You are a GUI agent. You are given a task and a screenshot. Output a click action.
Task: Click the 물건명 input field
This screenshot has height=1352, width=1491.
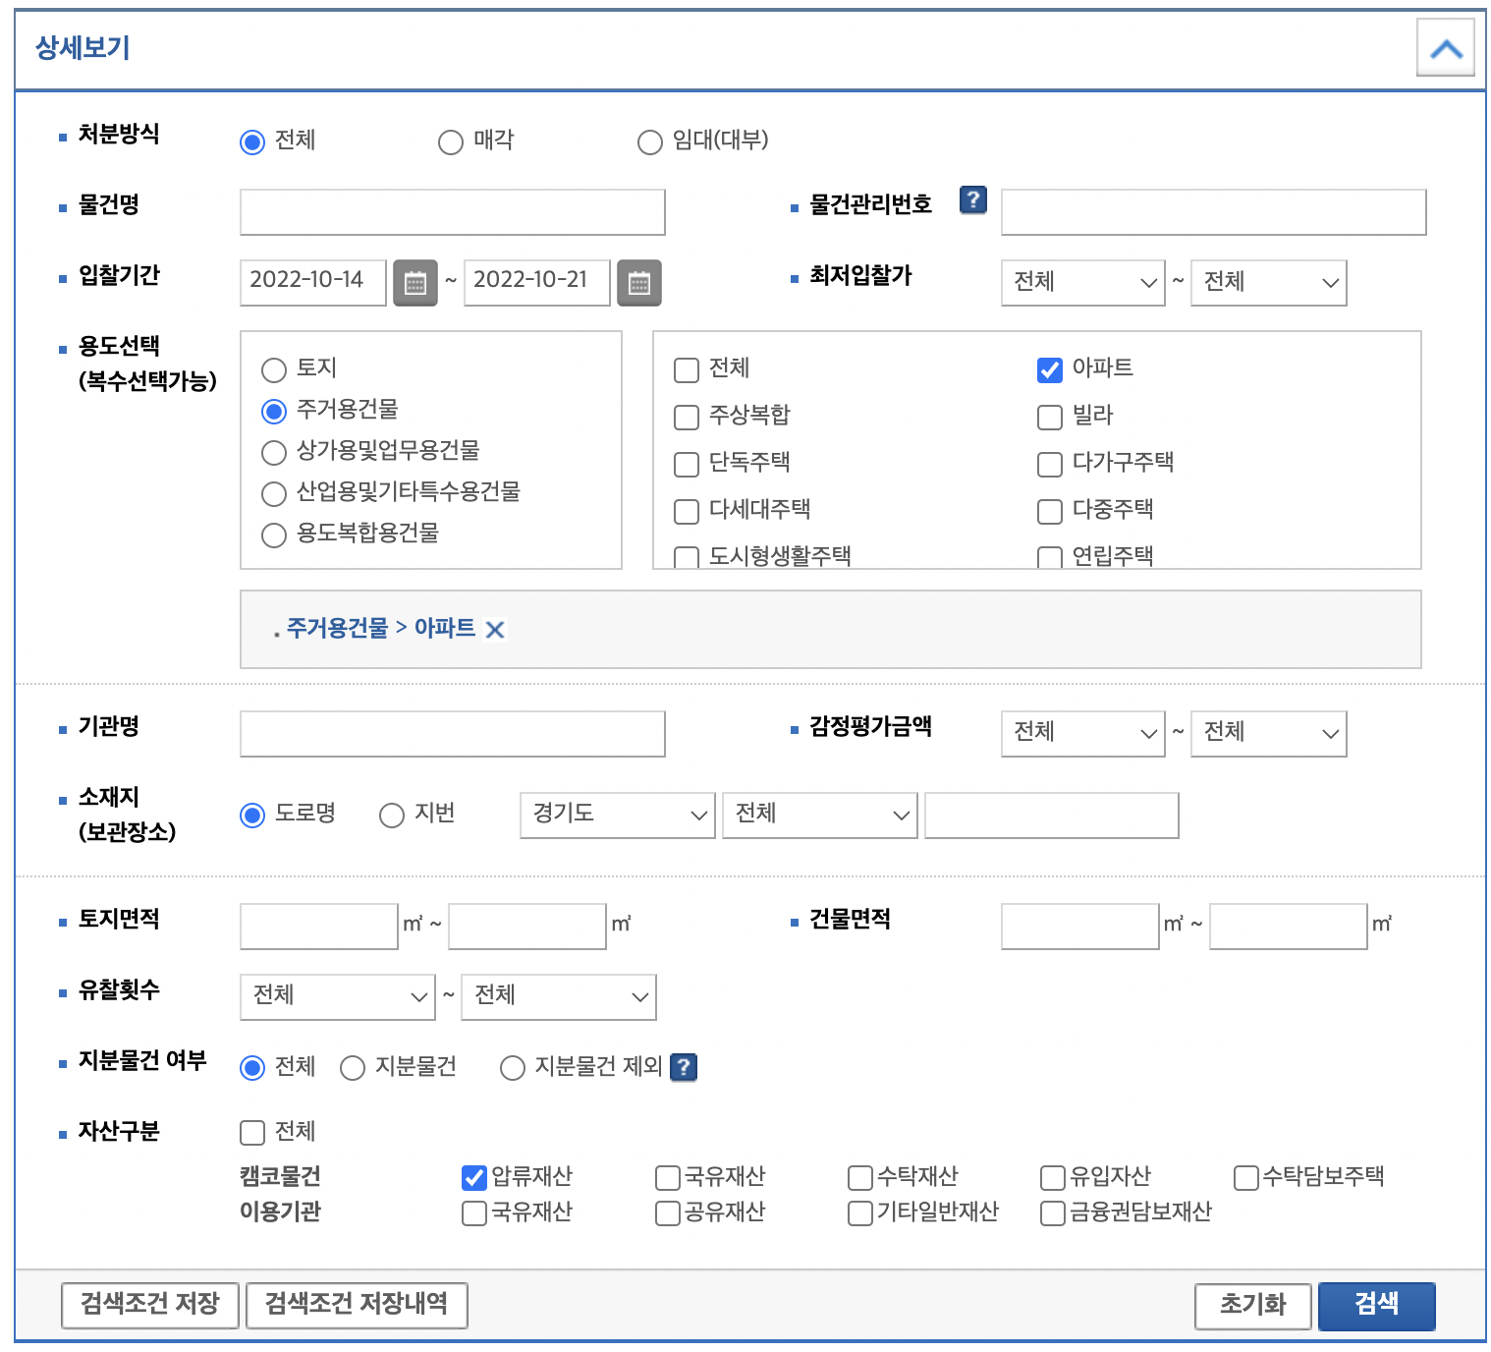tap(453, 212)
